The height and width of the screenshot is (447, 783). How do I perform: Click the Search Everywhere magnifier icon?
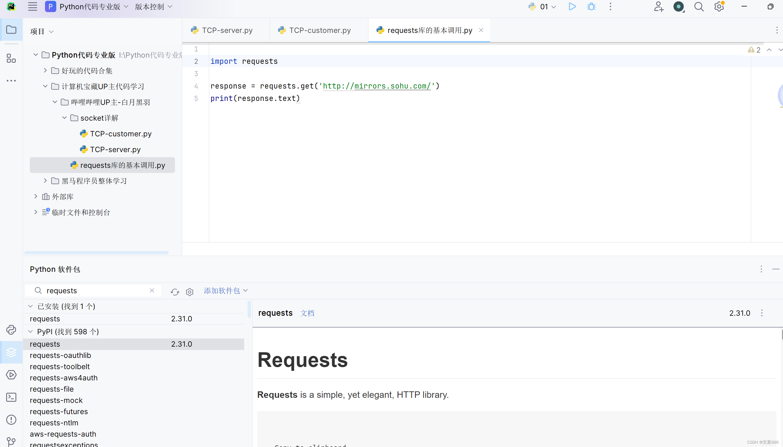[699, 7]
